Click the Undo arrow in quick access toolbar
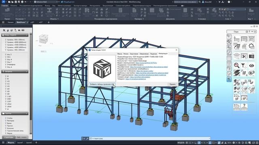This screenshot has height=145, width=259. pos(25,2)
